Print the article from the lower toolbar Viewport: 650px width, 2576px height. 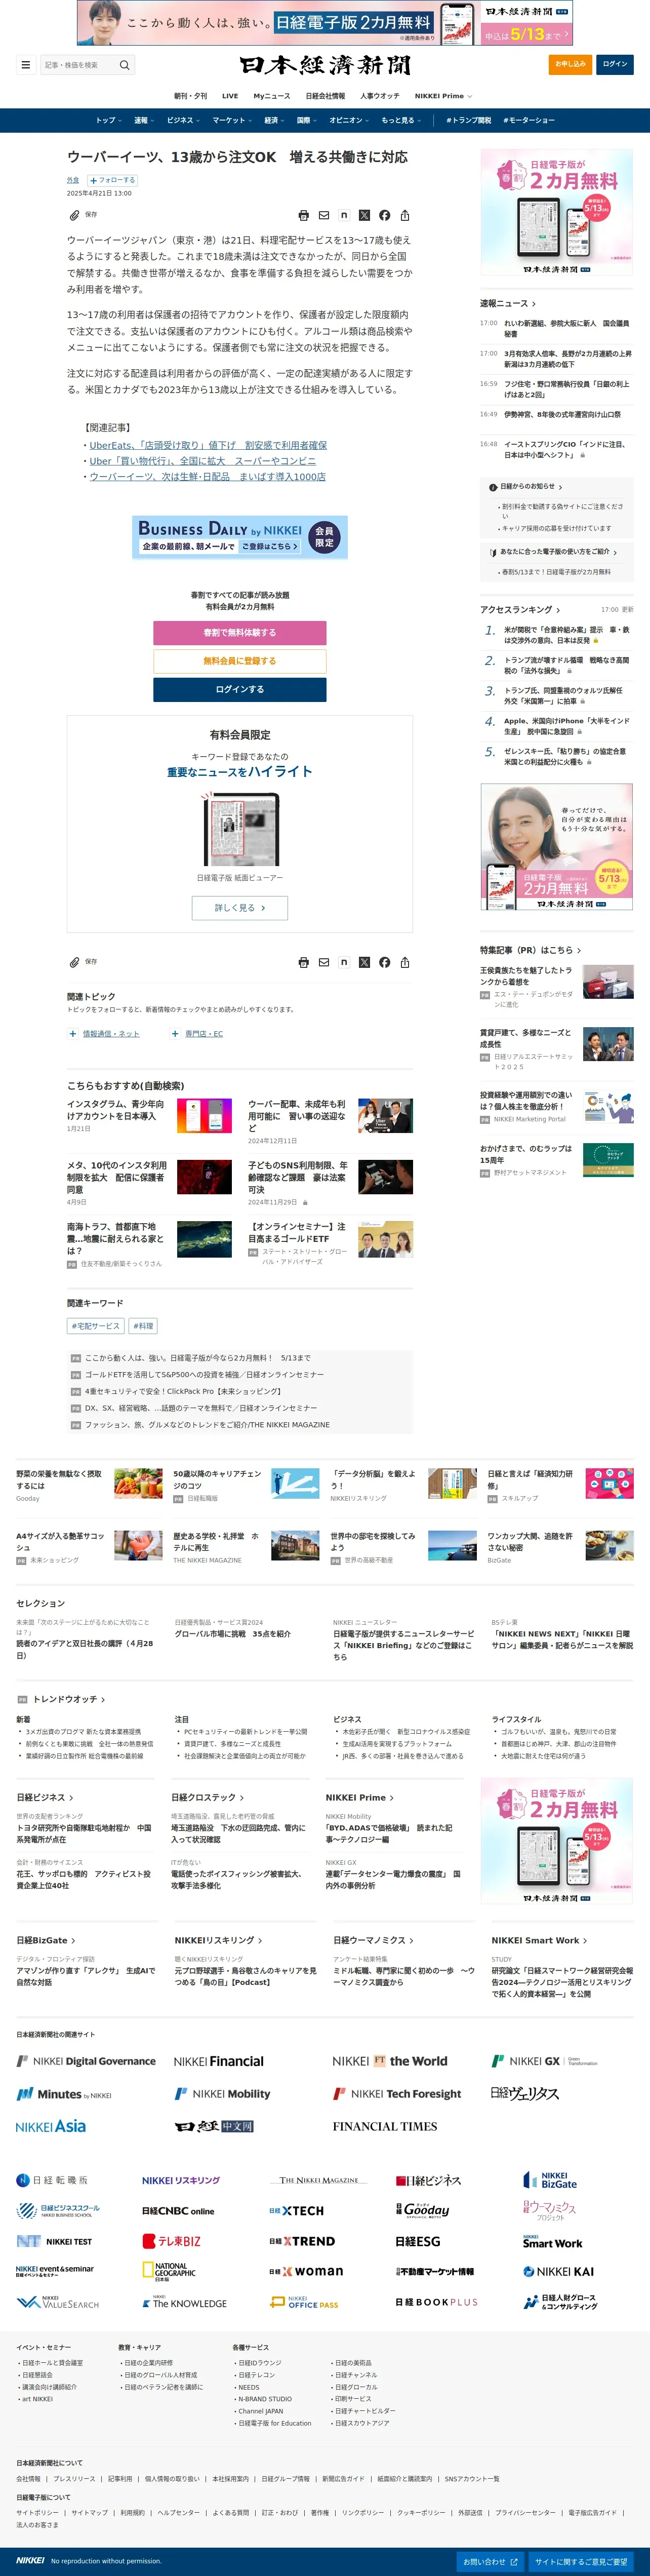pyautogui.click(x=304, y=962)
